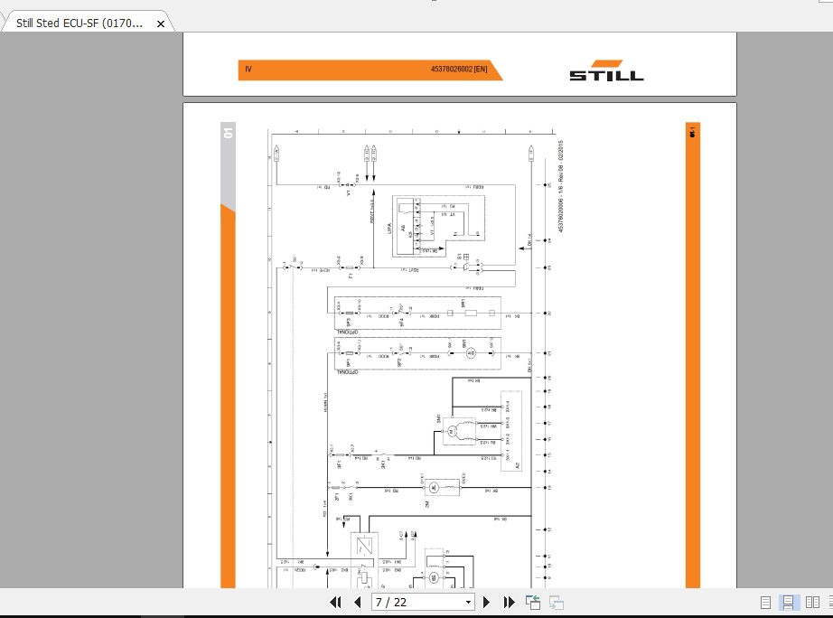Click the Roman numeral IV in the header
This screenshot has width=833, height=618.
pos(248,69)
